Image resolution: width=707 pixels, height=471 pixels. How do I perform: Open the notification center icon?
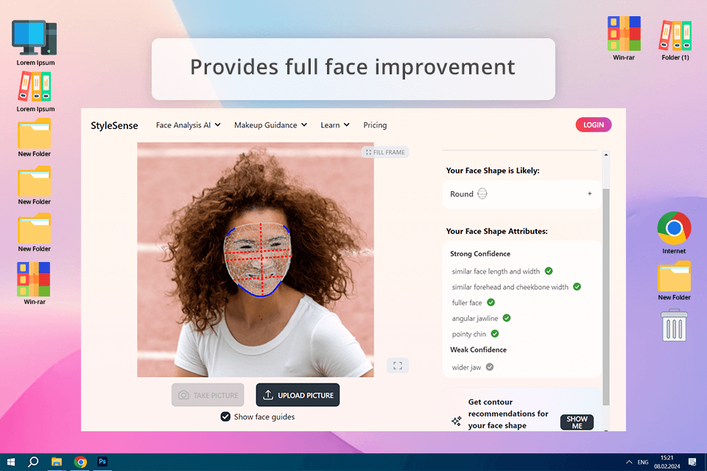[x=692, y=462]
